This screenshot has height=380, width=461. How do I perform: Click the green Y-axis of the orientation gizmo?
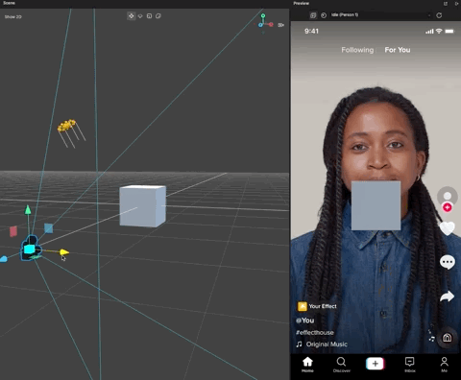coord(263,15)
